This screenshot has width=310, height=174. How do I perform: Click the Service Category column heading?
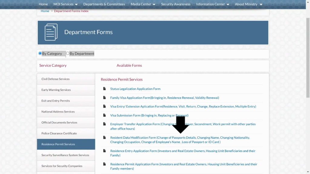coord(53,65)
